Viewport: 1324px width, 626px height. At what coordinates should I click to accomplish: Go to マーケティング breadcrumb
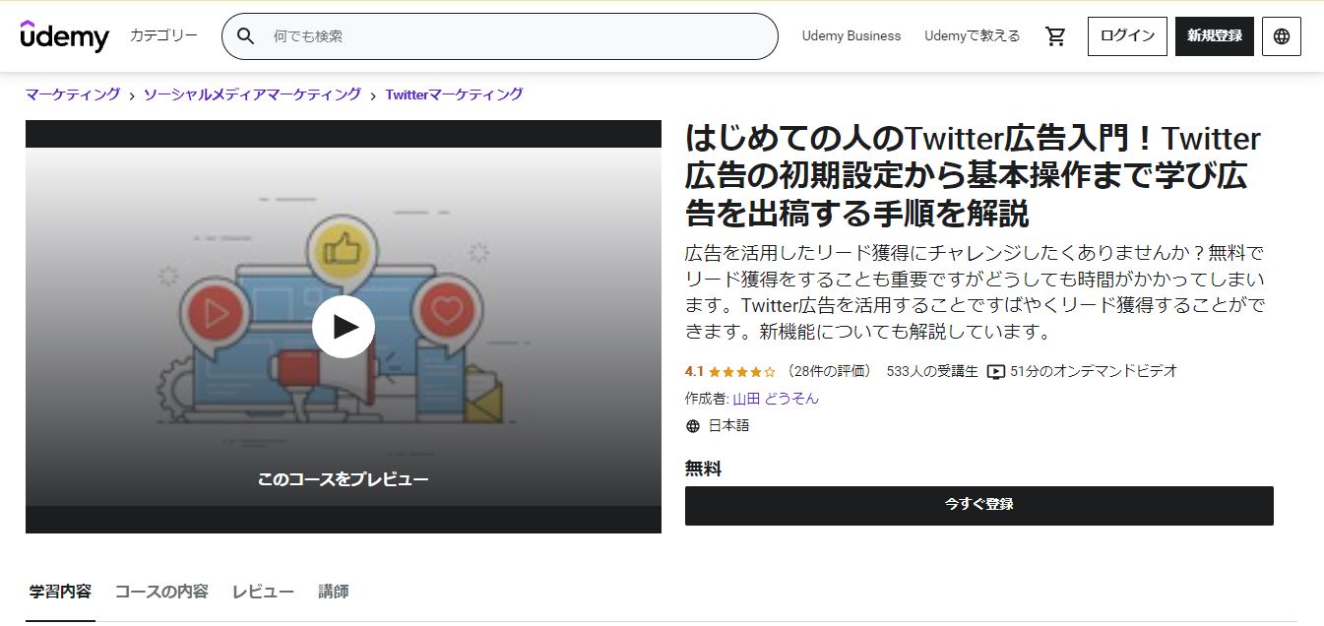(x=73, y=94)
